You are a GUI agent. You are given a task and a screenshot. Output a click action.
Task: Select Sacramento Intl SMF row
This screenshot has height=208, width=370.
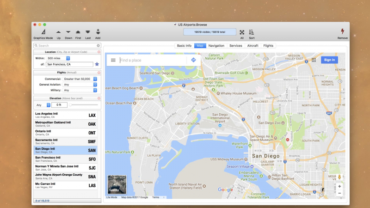pos(66,141)
